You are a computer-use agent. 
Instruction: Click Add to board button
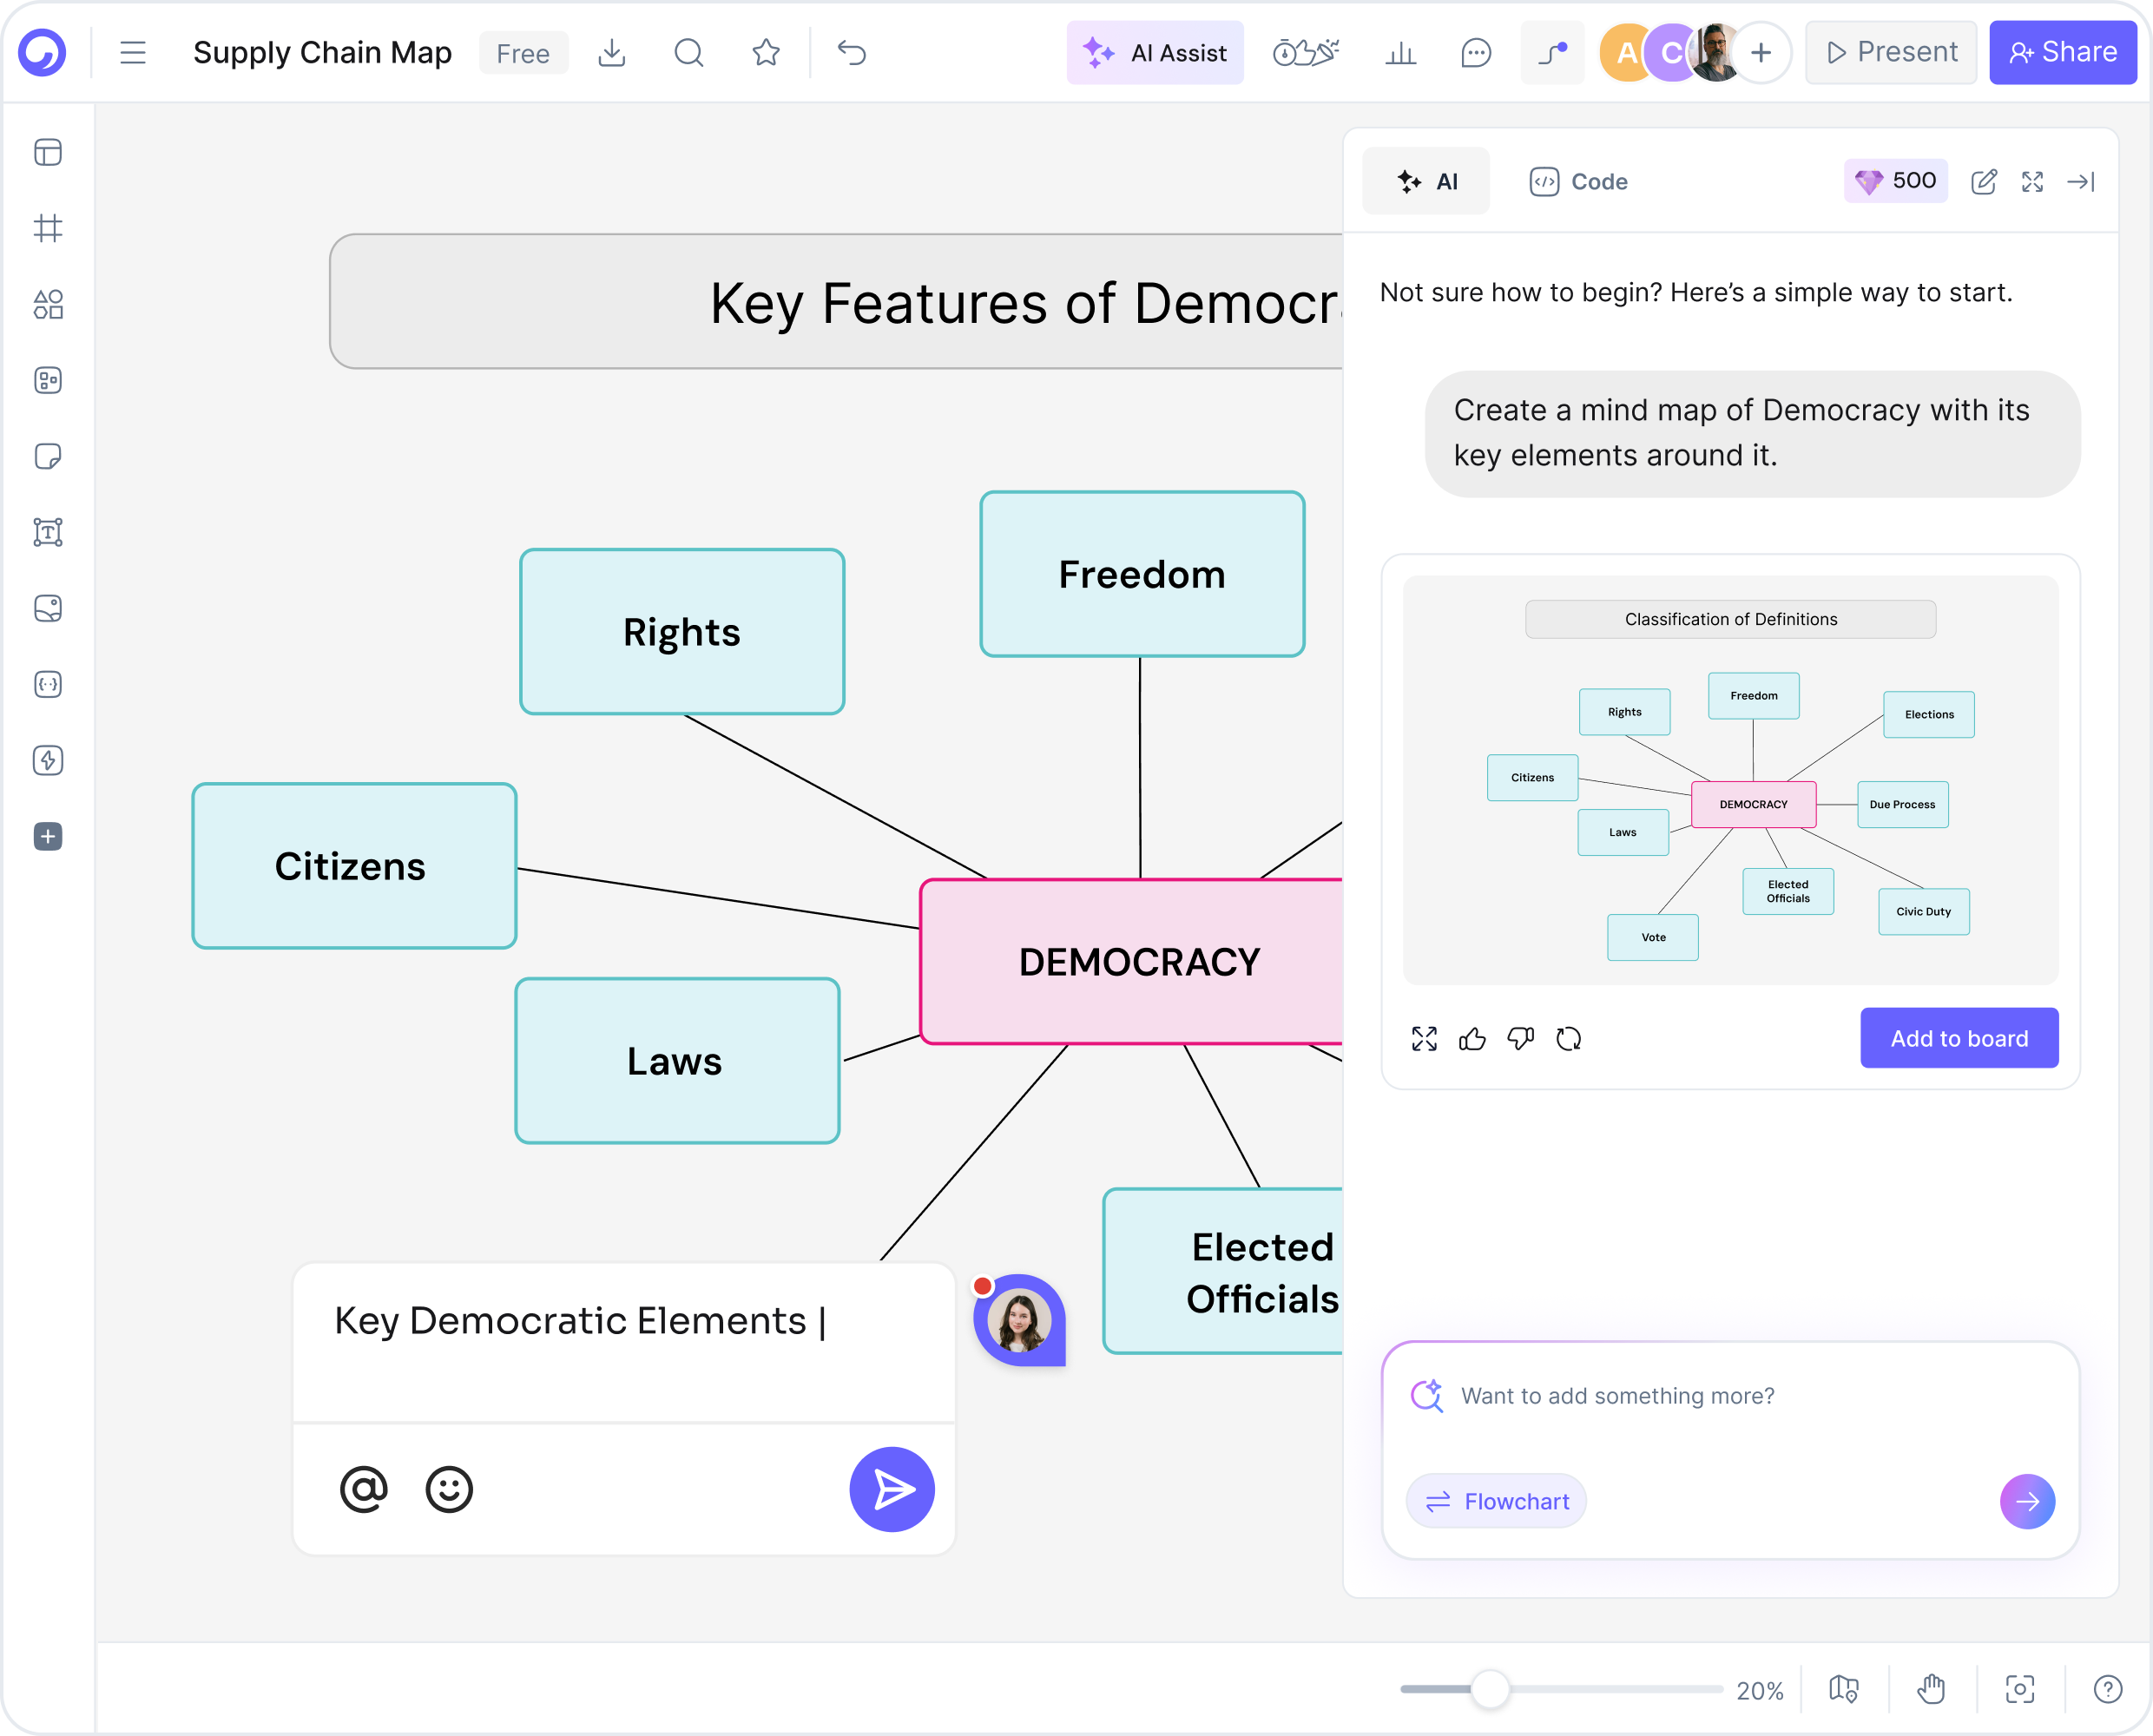1959,1039
